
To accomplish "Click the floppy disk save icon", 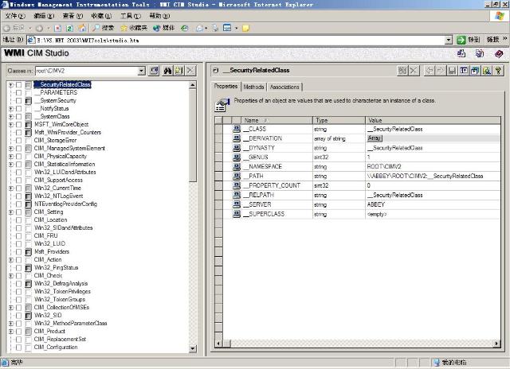I will pyautogui.click(x=452, y=71).
